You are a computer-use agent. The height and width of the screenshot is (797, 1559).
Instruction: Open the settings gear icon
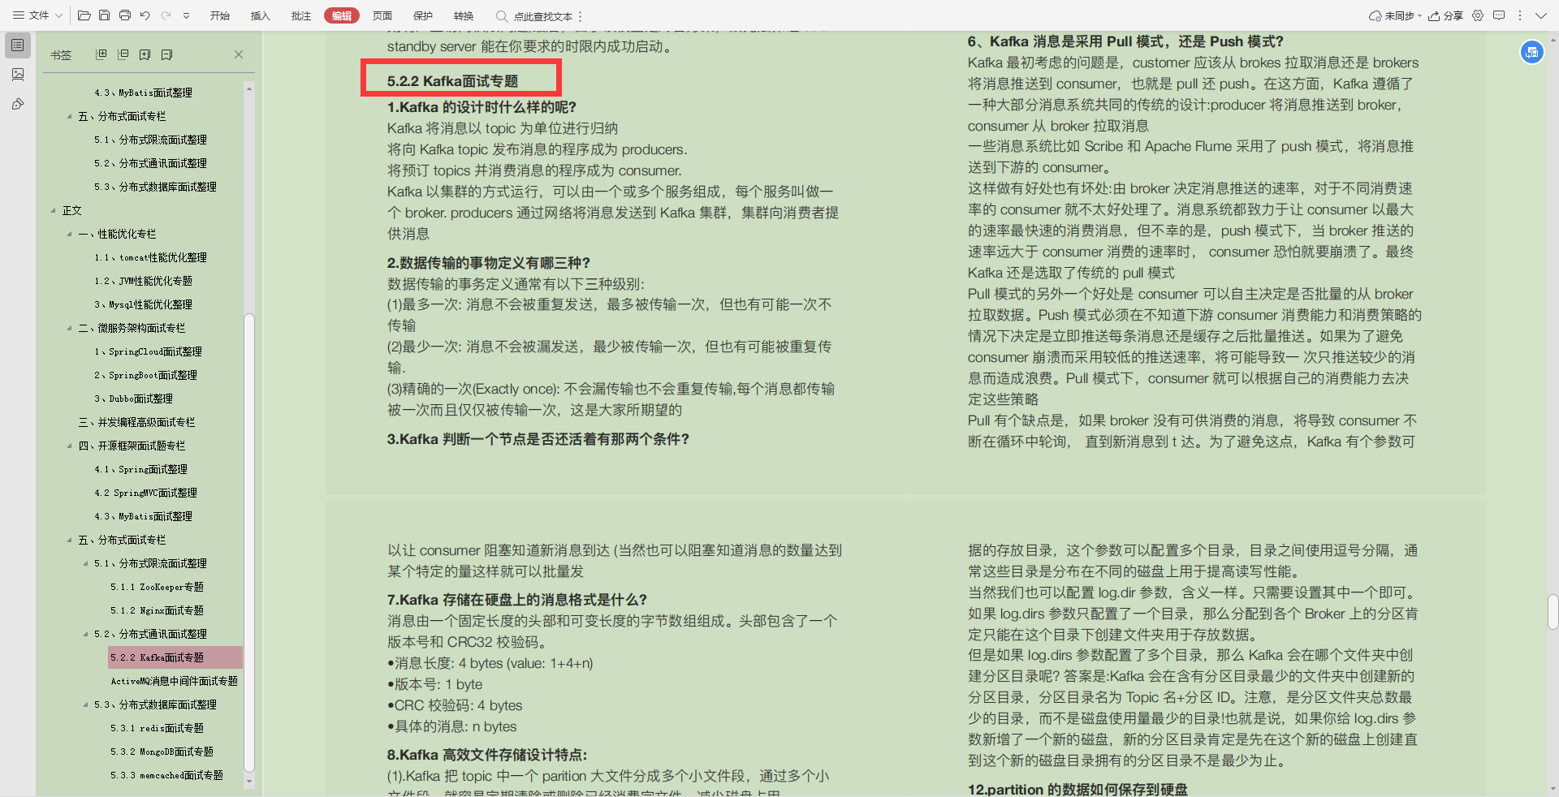click(x=1478, y=15)
